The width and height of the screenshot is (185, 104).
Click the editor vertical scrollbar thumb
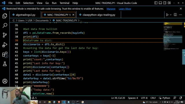(x=184, y=57)
